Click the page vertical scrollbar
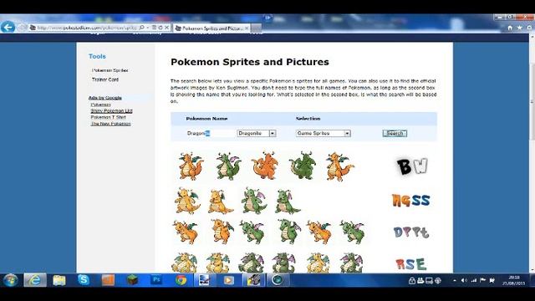This screenshot has height=301, width=535. [x=532, y=102]
